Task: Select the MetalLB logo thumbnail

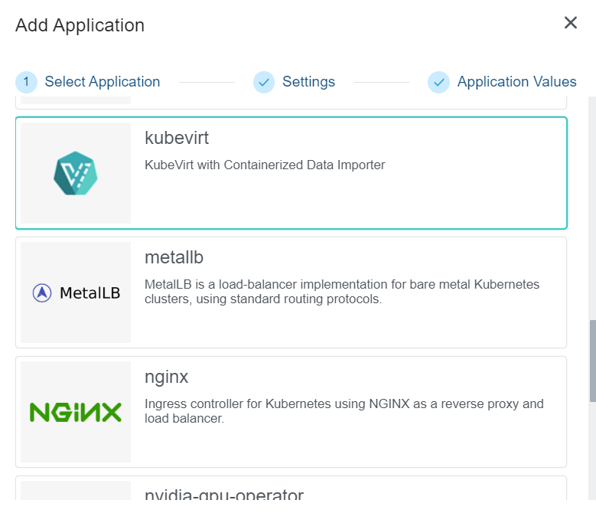Action: (76, 292)
